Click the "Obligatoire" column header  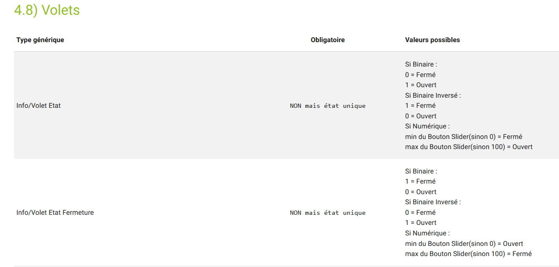pos(327,40)
